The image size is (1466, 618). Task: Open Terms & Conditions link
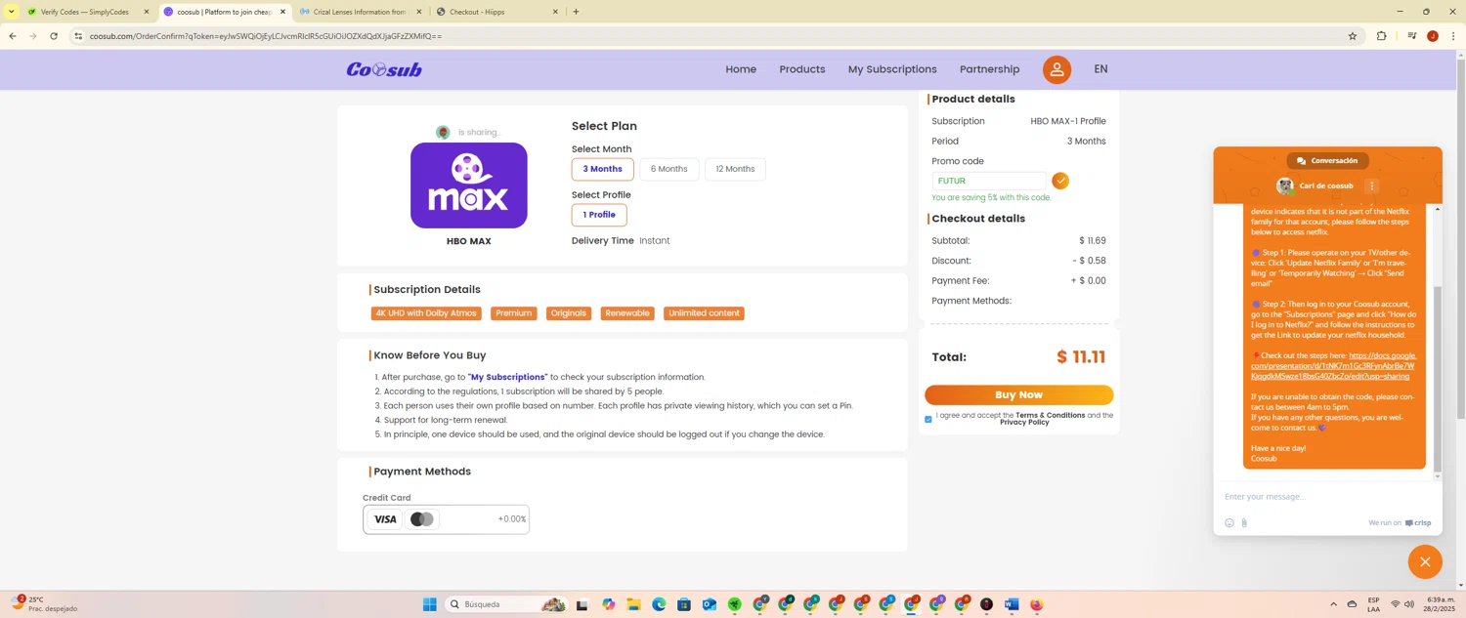coord(1050,416)
